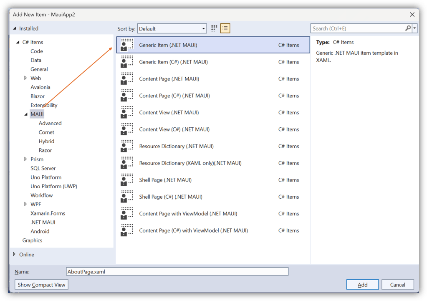Switch to small icons view

214,28
